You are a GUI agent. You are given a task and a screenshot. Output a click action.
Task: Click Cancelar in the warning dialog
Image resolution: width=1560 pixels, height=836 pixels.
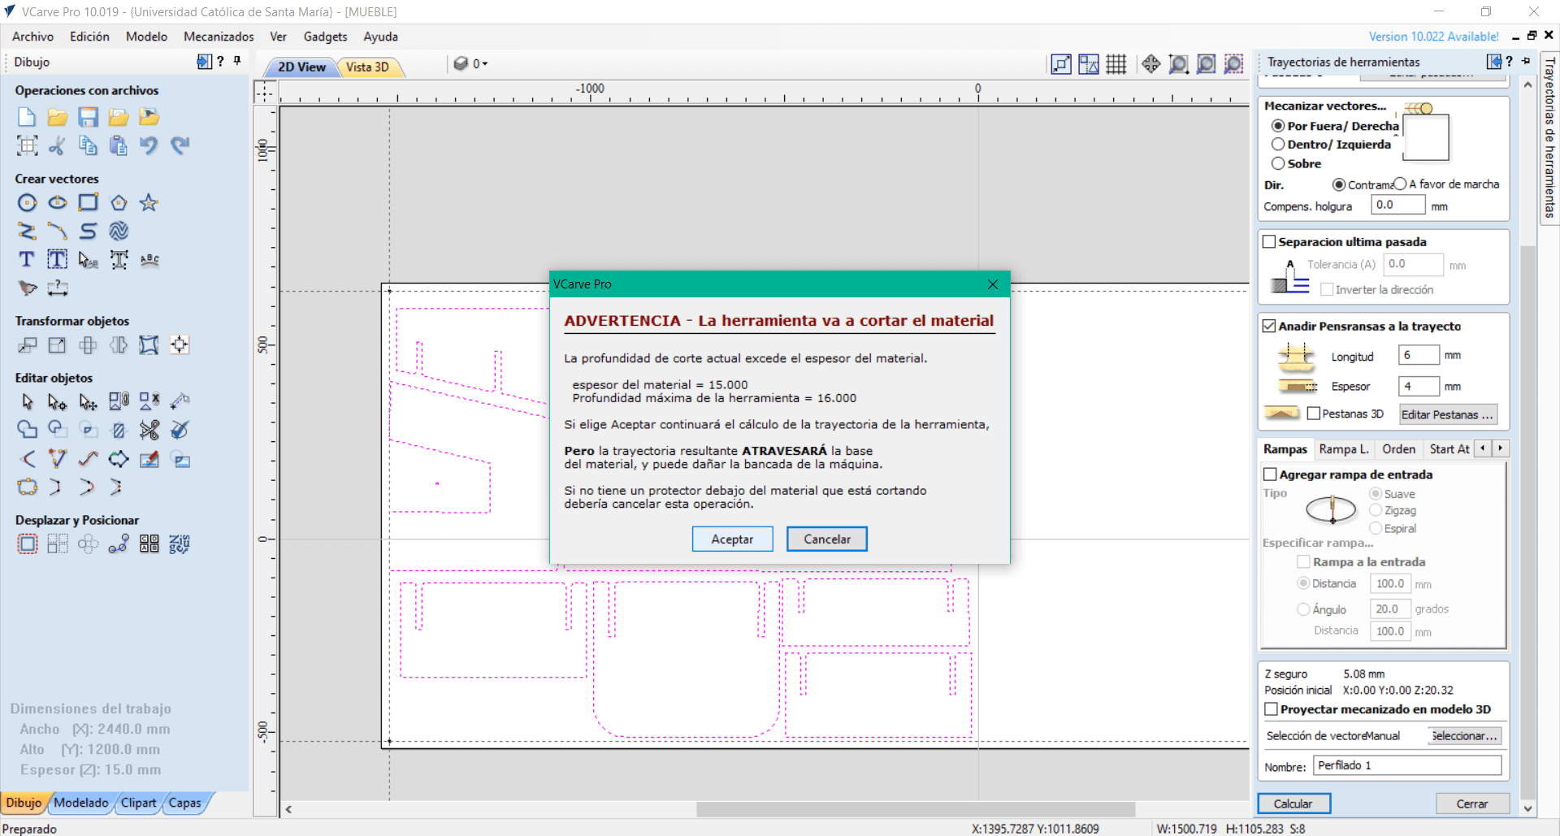(x=827, y=539)
